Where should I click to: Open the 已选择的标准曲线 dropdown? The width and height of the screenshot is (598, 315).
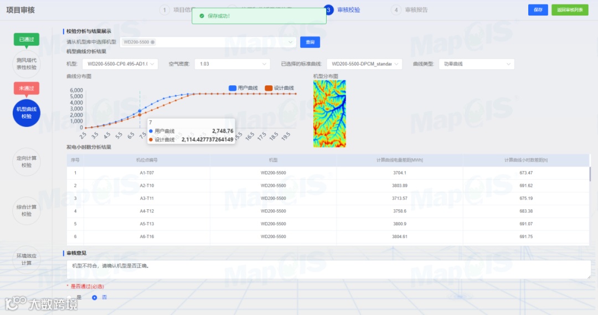(364, 64)
